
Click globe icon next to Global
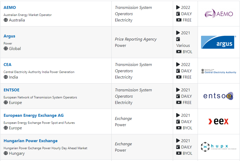[6, 49]
